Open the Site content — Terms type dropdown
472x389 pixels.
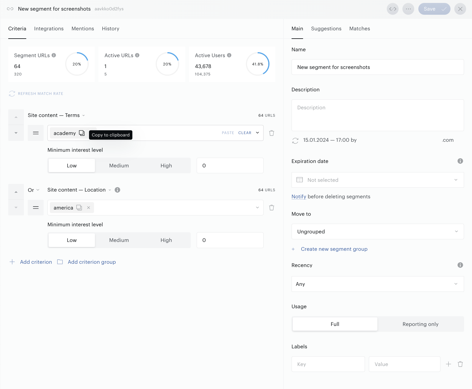coord(56,115)
